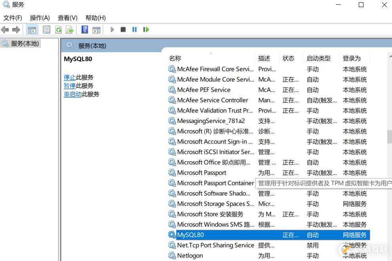Select Microsoft Storage Spaces row
The width and height of the screenshot is (392, 261).
(x=269, y=204)
